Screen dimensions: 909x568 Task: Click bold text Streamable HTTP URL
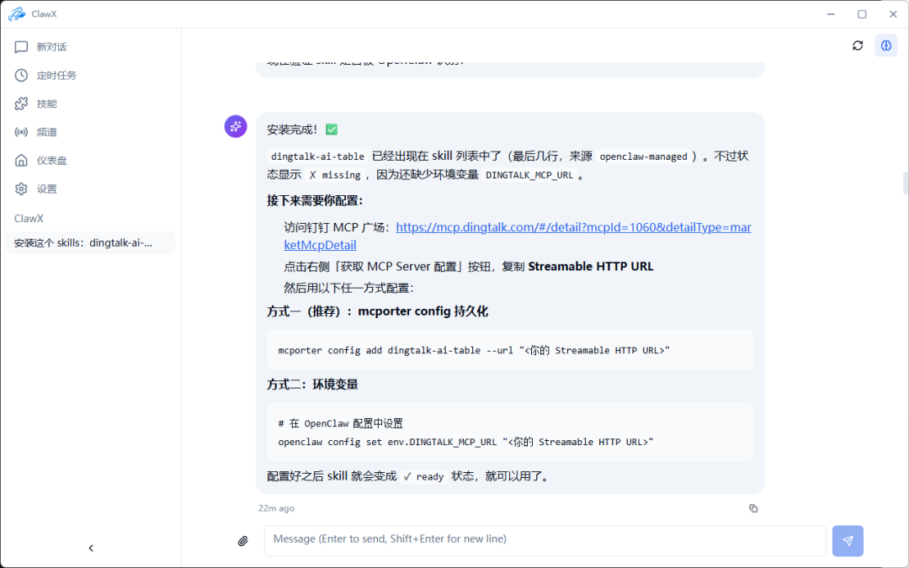tap(591, 267)
